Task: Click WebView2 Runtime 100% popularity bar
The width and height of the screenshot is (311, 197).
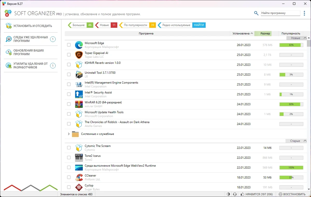Action: tap(291, 168)
